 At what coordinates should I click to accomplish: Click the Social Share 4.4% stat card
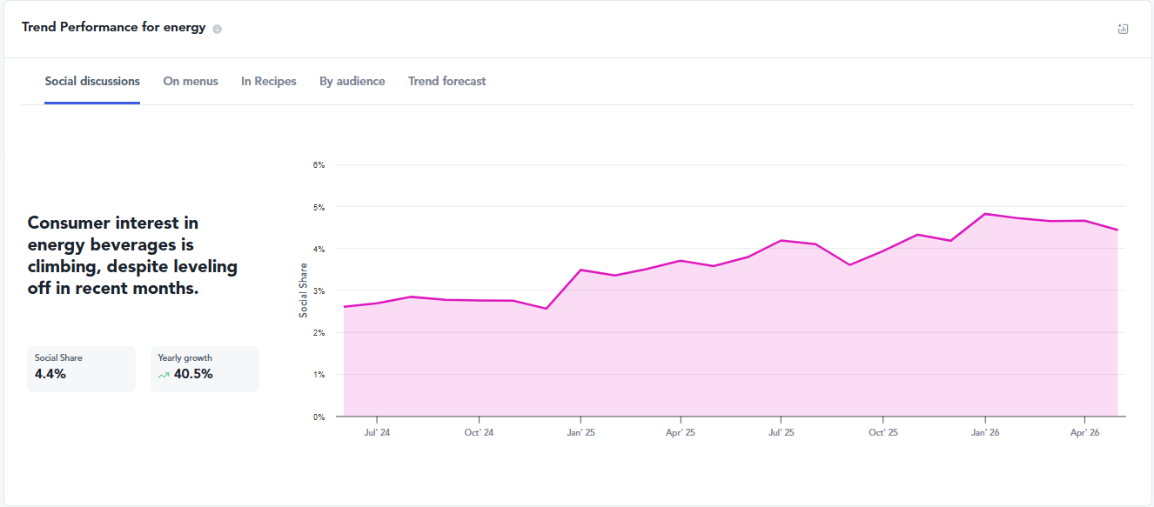[x=81, y=369]
